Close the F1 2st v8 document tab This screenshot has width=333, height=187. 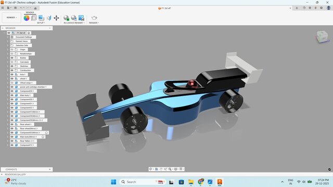pyautogui.click(x=290, y=8)
